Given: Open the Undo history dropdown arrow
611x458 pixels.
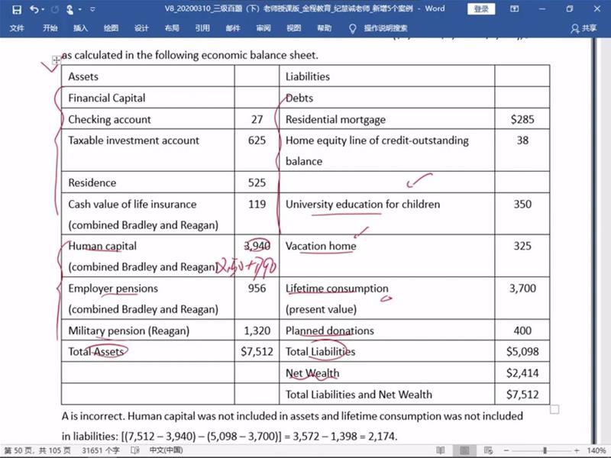Looking at the screenshot, I should pos(43,9).
